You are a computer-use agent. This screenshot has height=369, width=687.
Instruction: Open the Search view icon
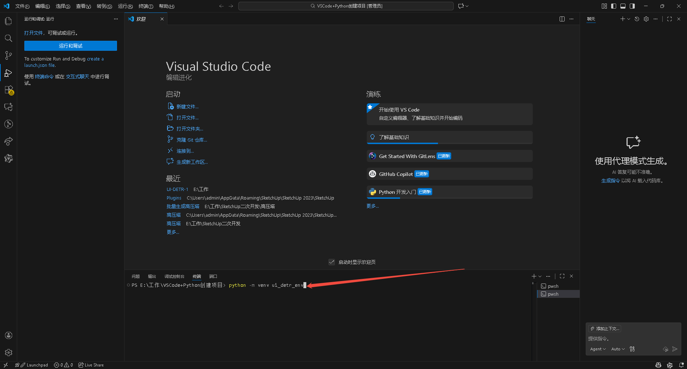click(9, 38)
